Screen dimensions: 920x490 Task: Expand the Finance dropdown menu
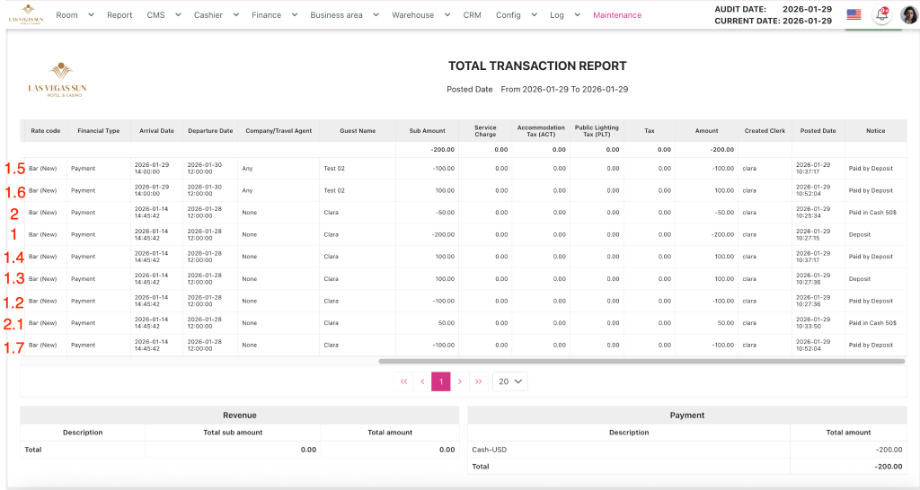tap(274, 15)
